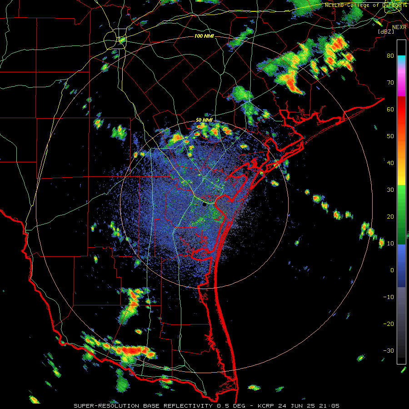Click the "50 NMI" range ring label
This screenshot has width=409, height=409.
[204, 120]
